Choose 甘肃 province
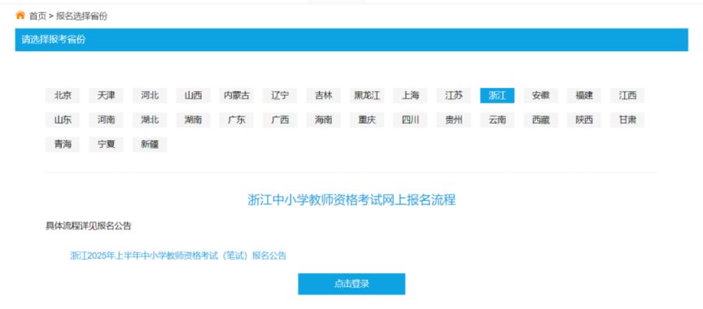 point(627,120)
